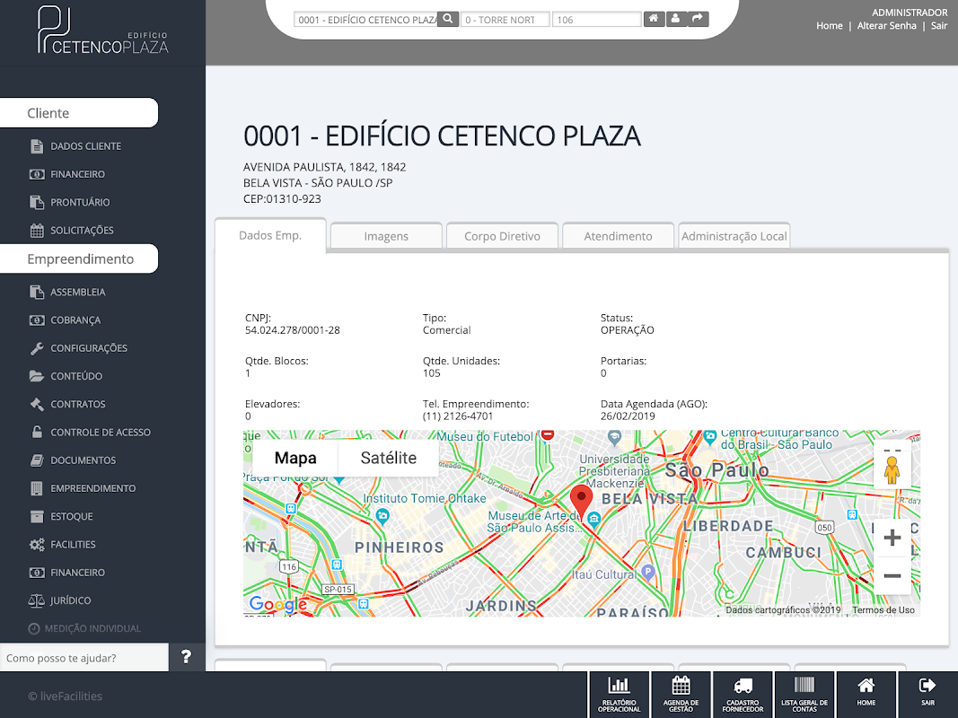
Task: Click Termos de Uso on the map
Action: click(883, 610)
